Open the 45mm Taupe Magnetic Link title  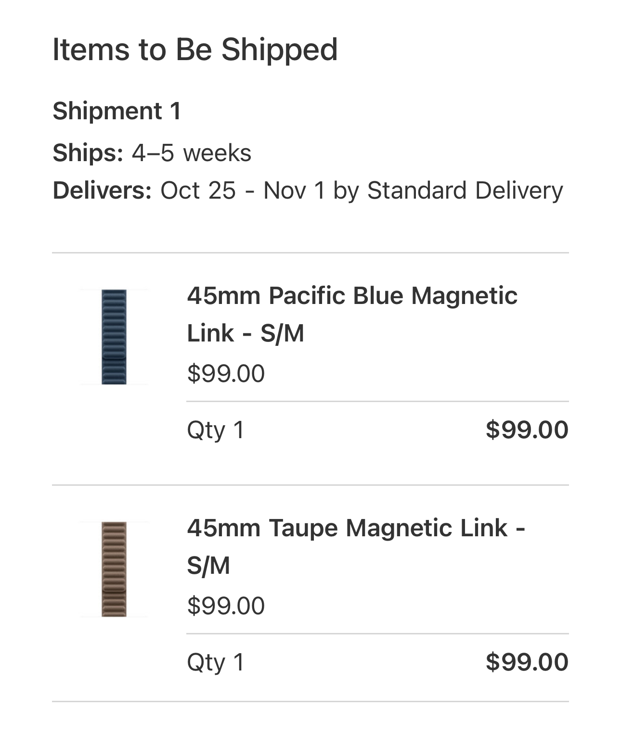click(x=355, y=546)
